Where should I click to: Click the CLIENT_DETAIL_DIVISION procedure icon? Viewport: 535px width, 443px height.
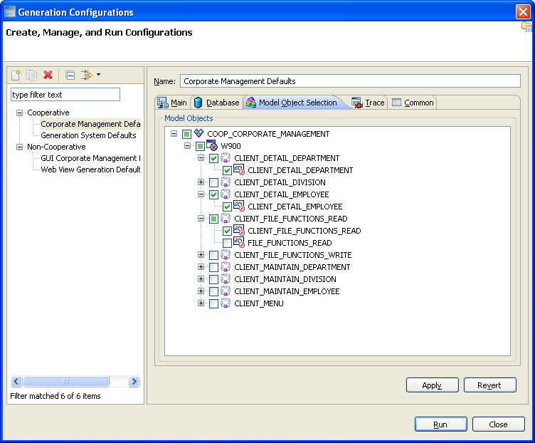tap(226, 182)
